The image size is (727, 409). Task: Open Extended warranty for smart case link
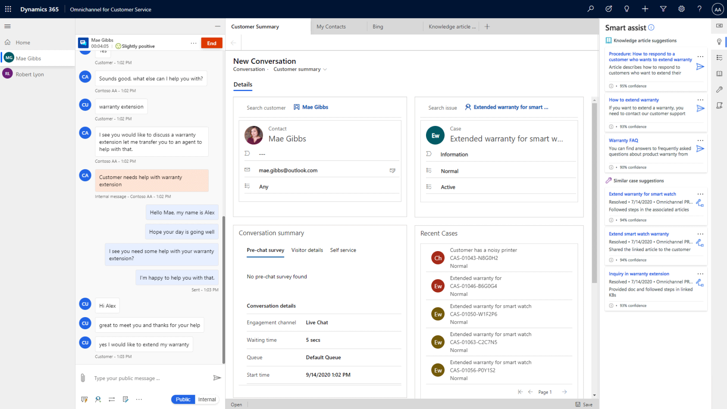pyautogui.click(x=511, y=107)
